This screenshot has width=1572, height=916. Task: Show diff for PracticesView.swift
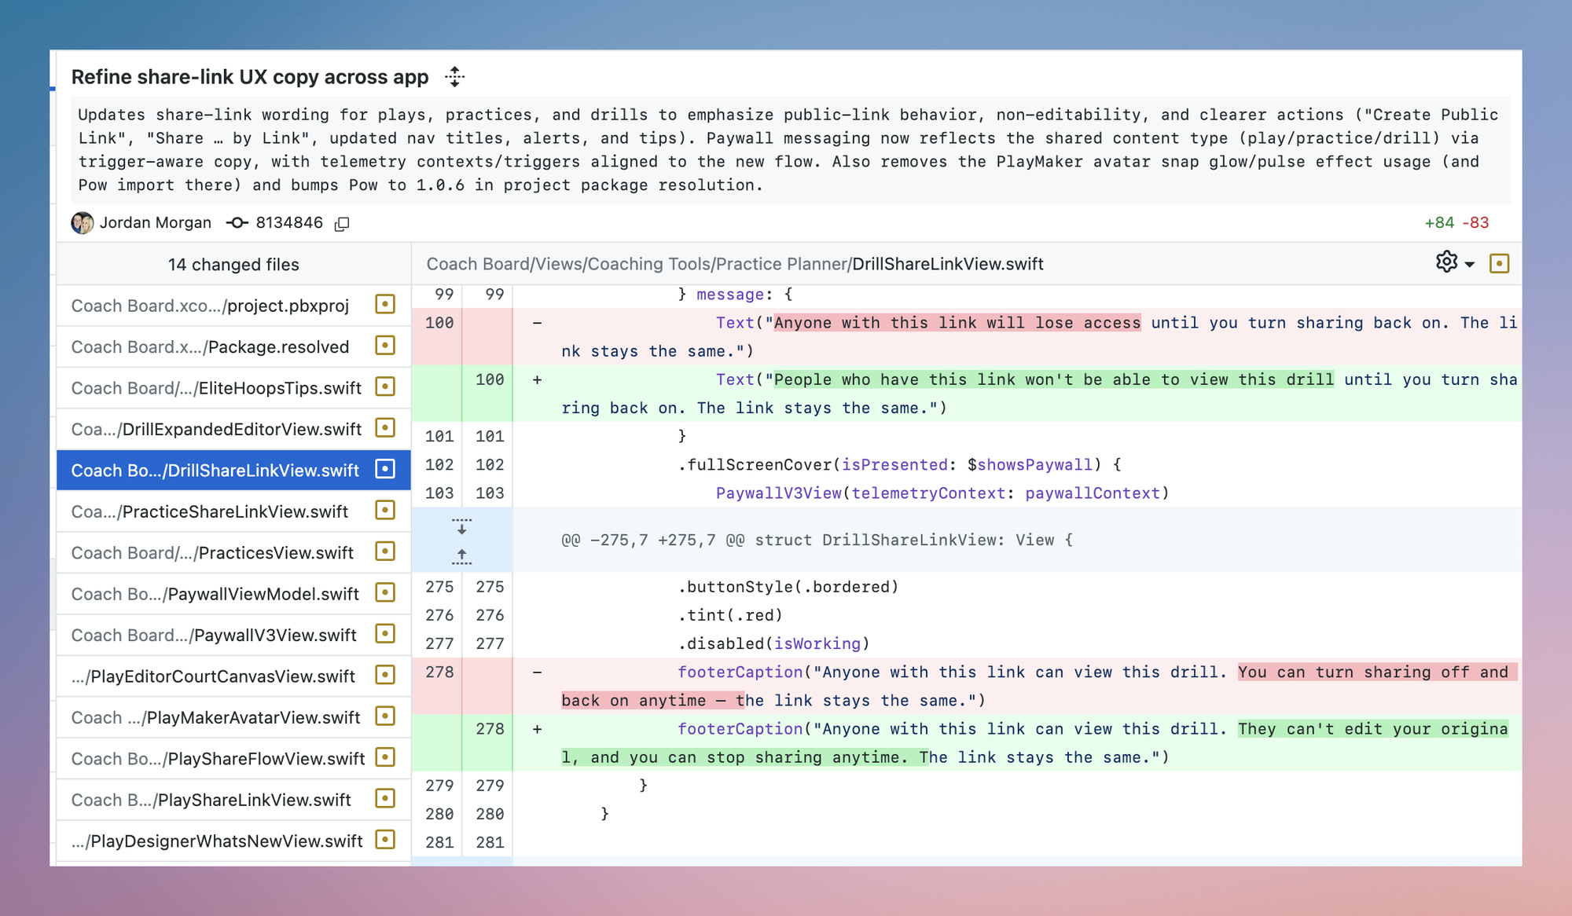point(233,552)
